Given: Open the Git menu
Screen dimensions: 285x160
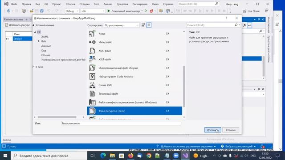Looking at the screenshot, I should pyautogui.click(x=46, y=4).
